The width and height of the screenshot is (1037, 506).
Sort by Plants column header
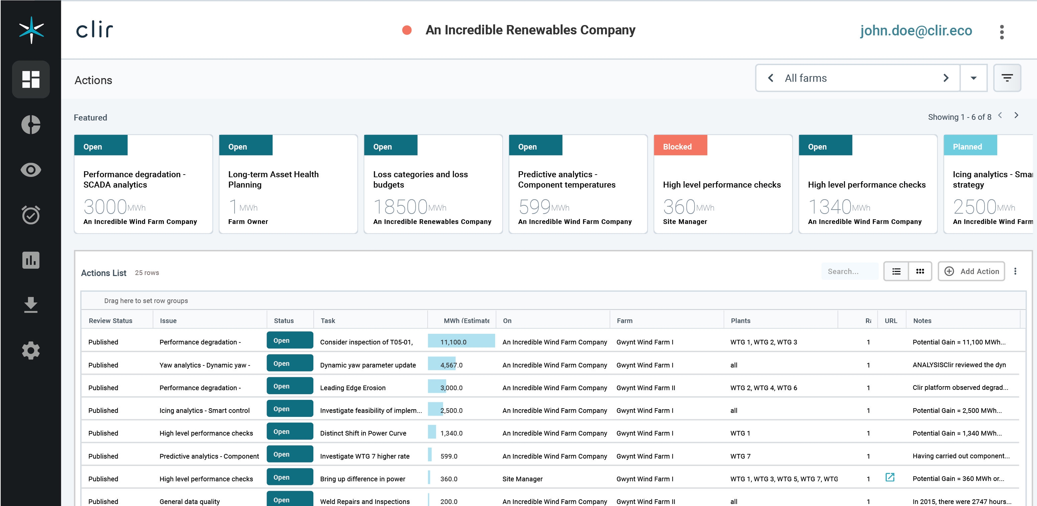[x=741, y=321]
